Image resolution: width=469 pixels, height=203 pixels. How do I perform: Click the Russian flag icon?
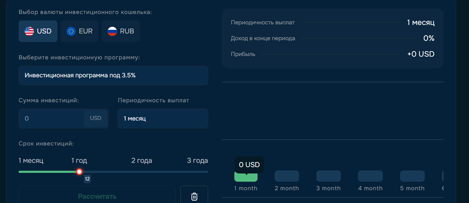(x=112, y=31)
